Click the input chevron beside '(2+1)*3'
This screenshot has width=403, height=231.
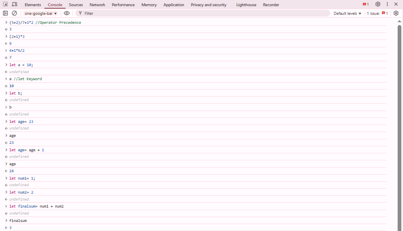pos(6,37)
